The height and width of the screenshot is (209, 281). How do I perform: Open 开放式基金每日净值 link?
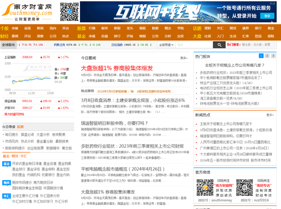27,164
